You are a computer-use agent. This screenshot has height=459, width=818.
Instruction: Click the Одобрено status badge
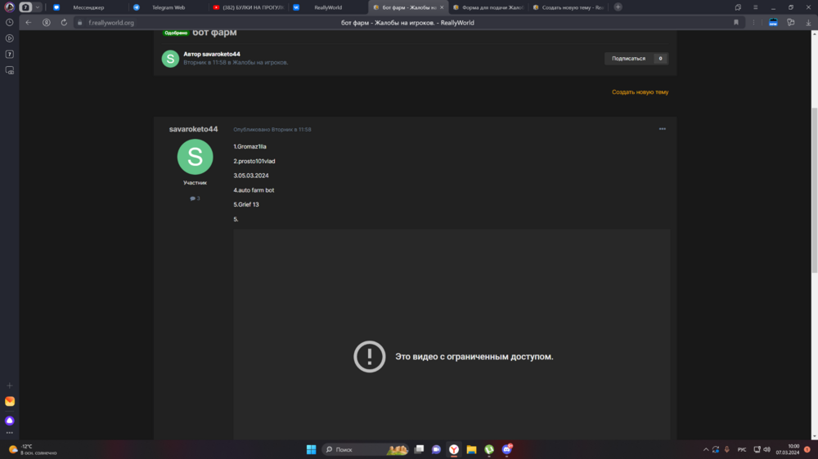(176, 33)
